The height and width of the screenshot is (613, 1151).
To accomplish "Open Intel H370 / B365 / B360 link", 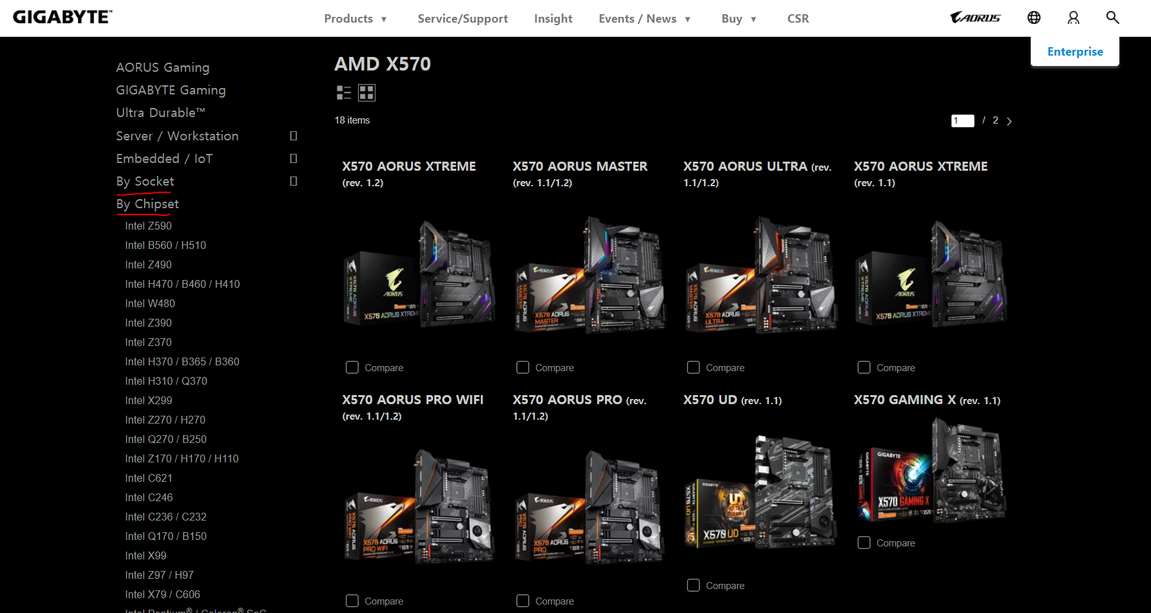I will 182,361.
